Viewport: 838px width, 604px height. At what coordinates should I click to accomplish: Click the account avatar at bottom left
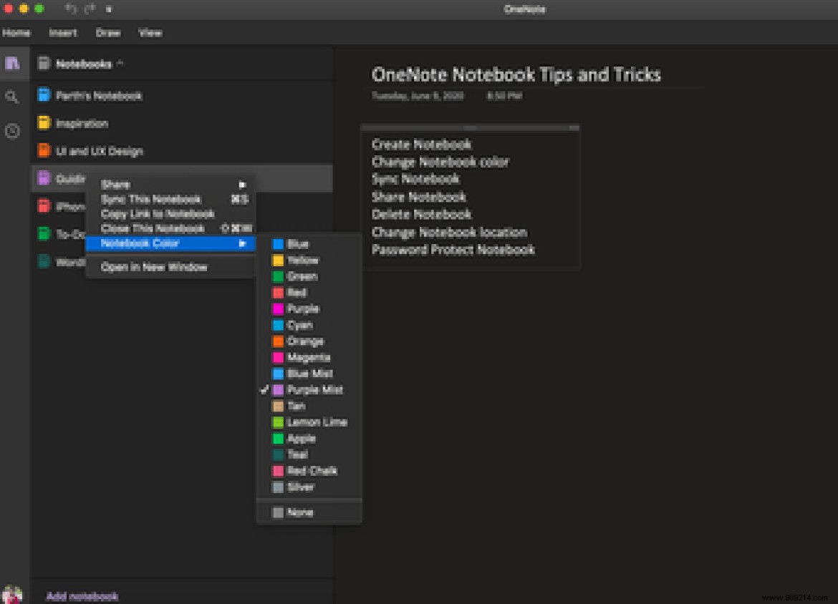[12, 595]
